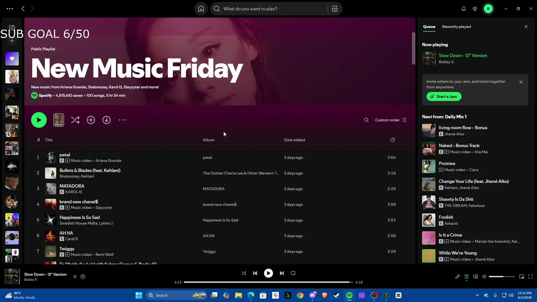Toggle shuffle in the player bar

pyautogui.click(x=244, y=273)
